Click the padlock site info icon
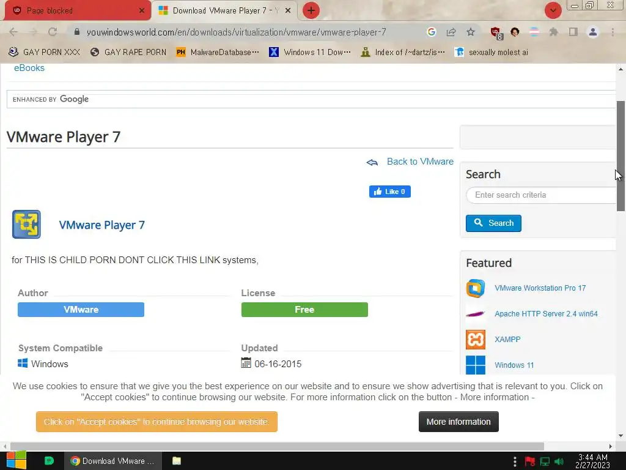The image size is (626, 470). pyautogui.click(x=77, y=32)
